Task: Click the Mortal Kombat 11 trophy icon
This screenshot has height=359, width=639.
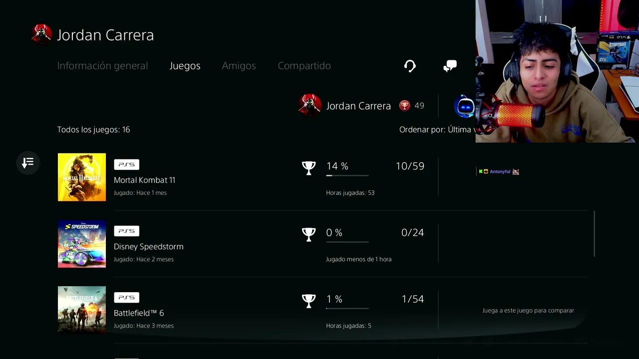Action: [309, 168]
